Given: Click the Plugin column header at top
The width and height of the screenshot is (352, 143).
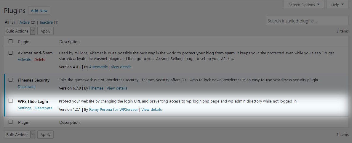Looking at the screenshot, I should pyautogui.click(x=24, y=42).
